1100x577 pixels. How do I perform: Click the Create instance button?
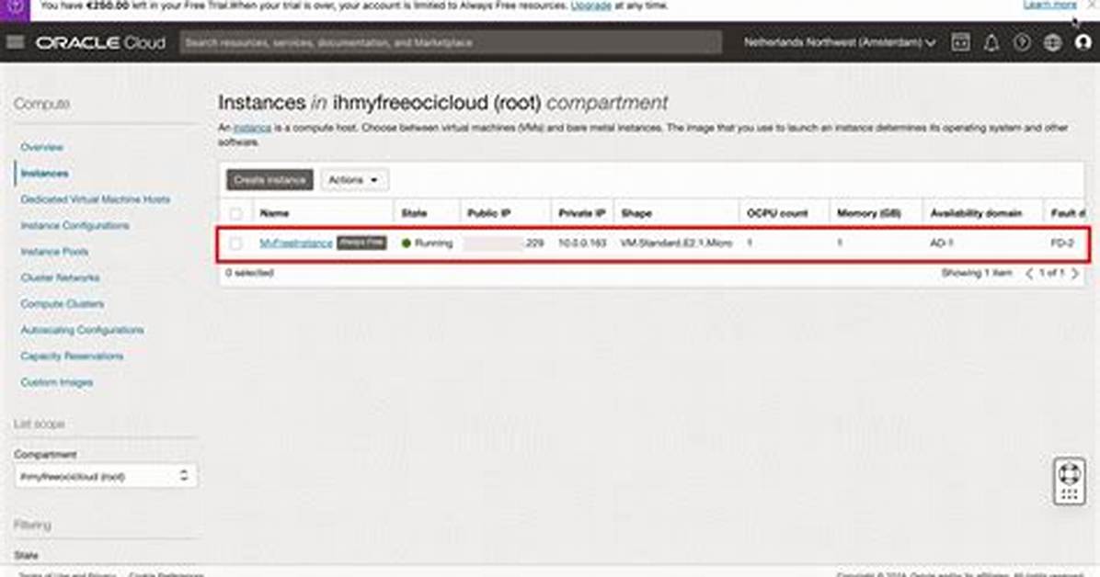(270, 180)
